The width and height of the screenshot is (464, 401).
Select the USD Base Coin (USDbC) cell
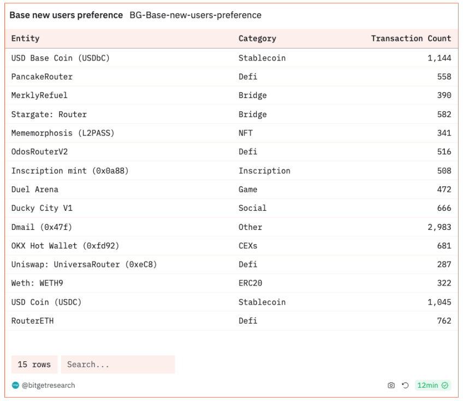coord(61,58)
